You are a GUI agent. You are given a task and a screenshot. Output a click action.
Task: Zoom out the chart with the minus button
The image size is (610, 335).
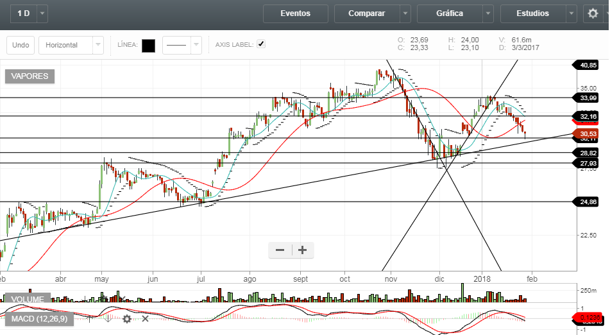coord(280,250)
